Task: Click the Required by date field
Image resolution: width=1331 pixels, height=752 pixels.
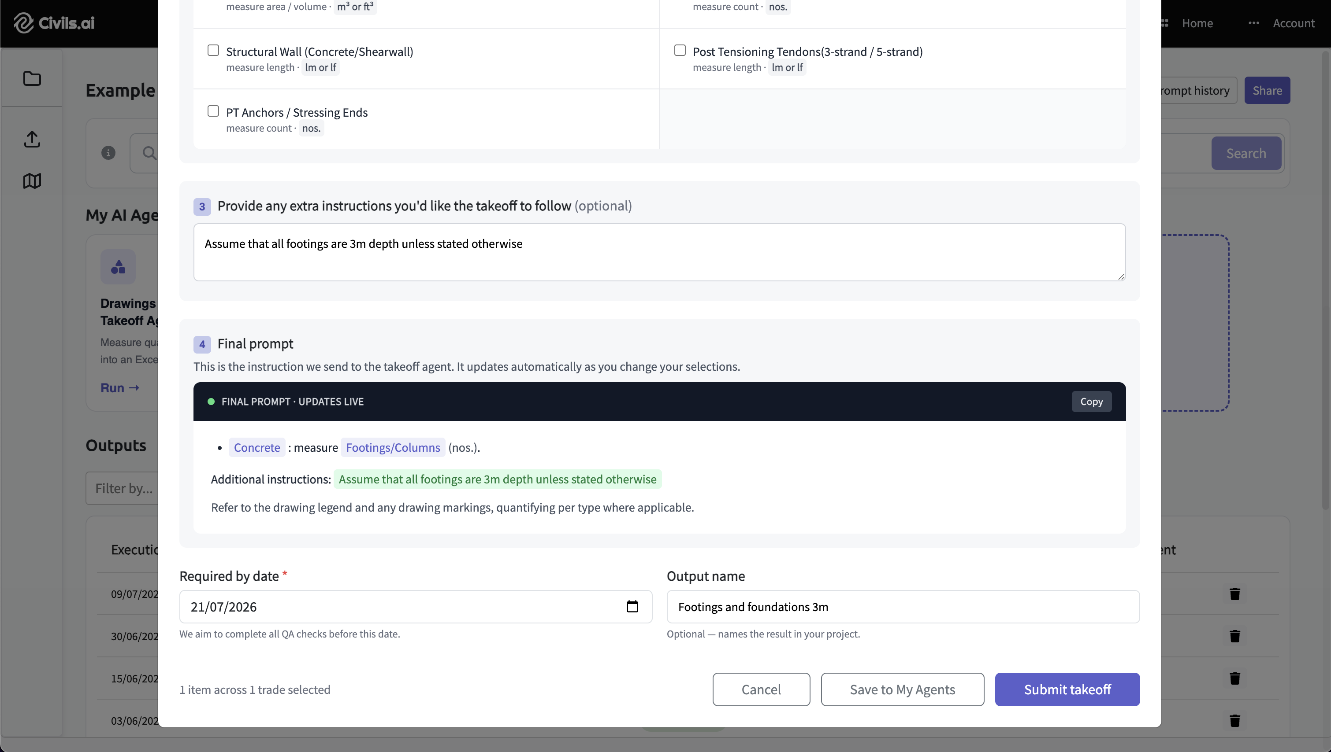Action: click(416, 606)
